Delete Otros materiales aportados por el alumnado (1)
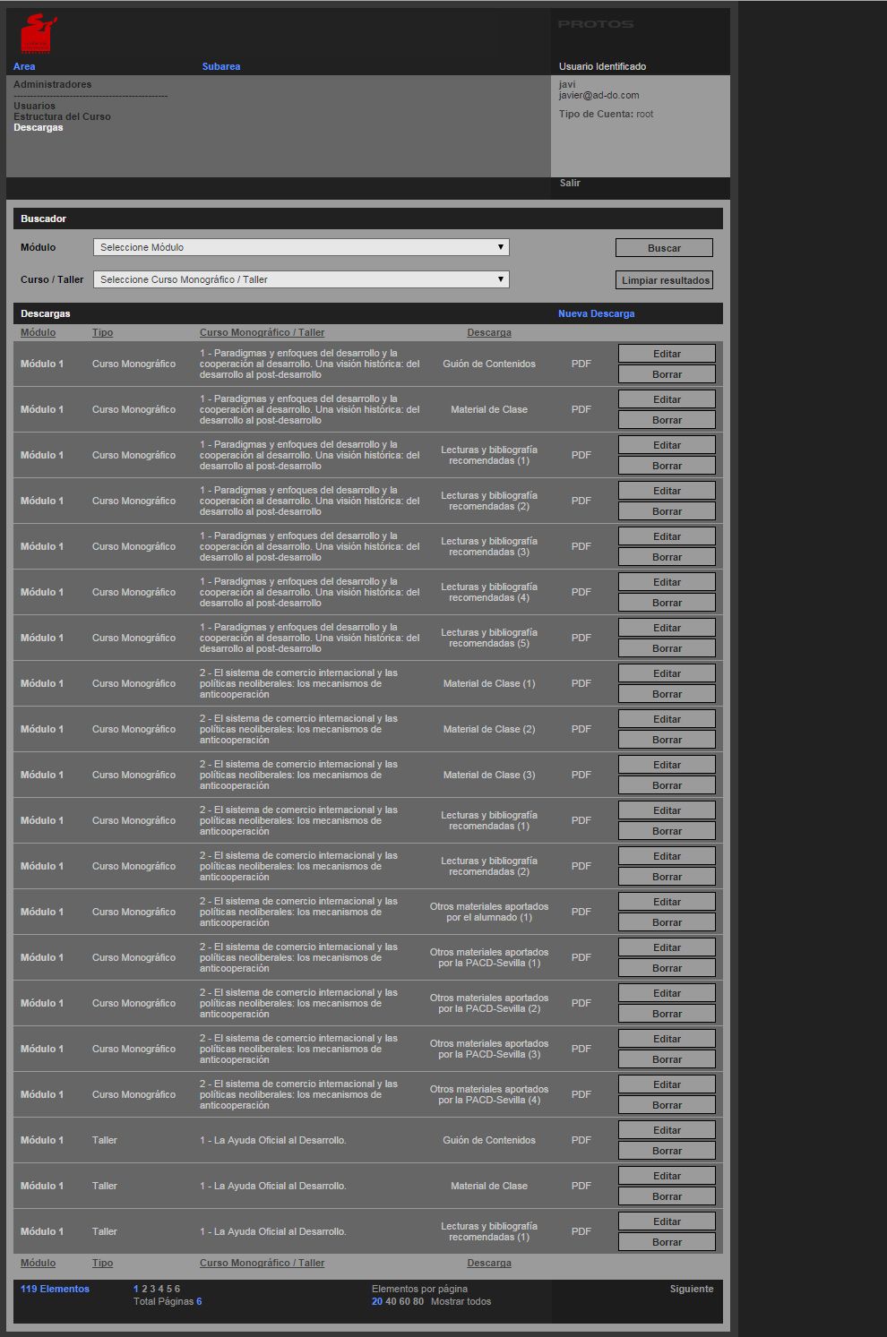Viewport: 887px width, 1337px height. point(667,922)
